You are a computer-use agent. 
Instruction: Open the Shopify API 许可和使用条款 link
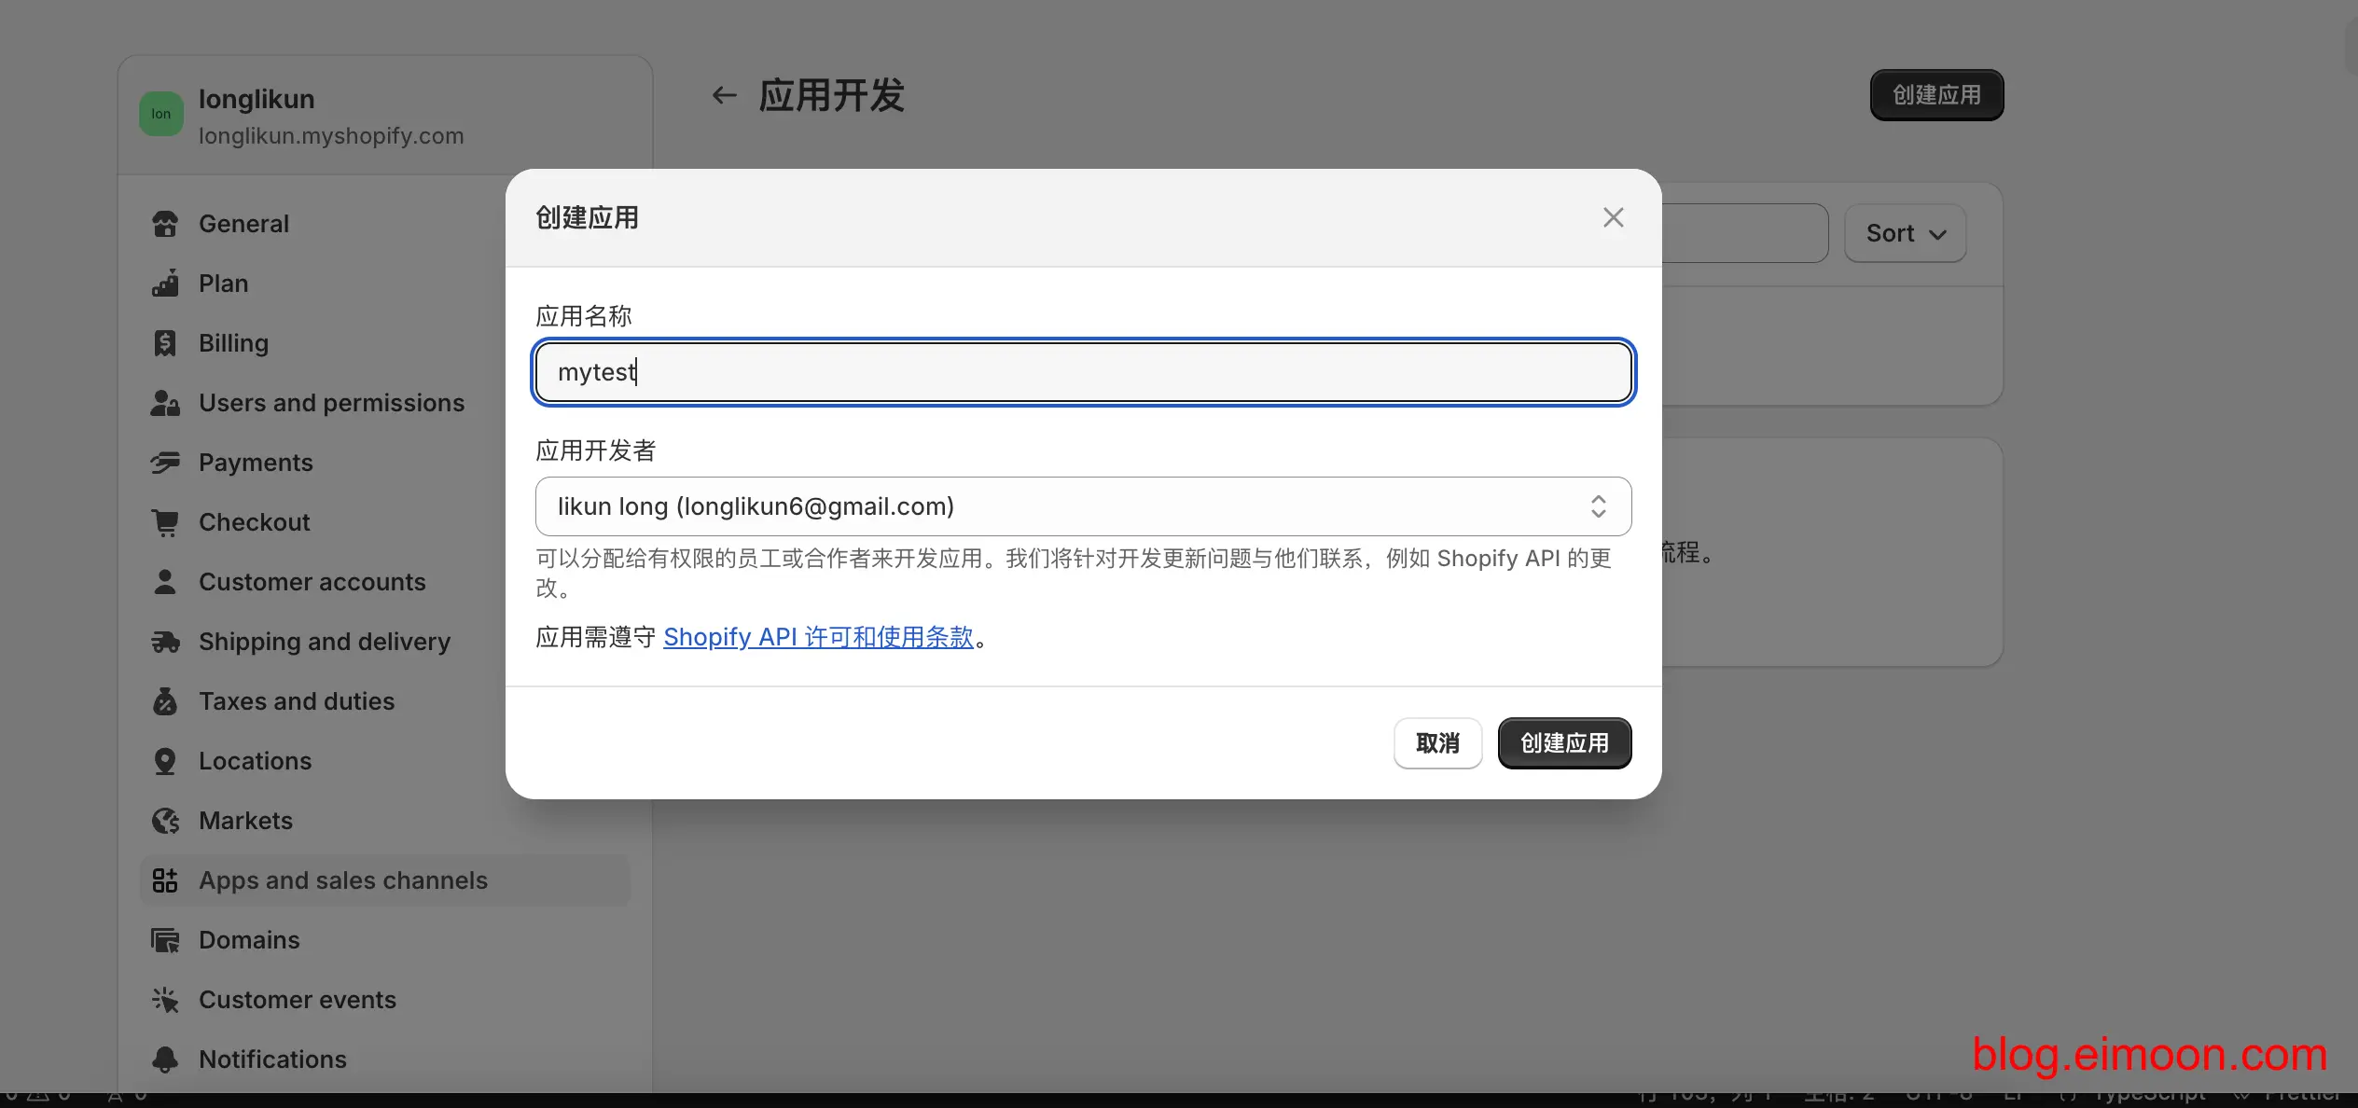click(x=819, y=637)
